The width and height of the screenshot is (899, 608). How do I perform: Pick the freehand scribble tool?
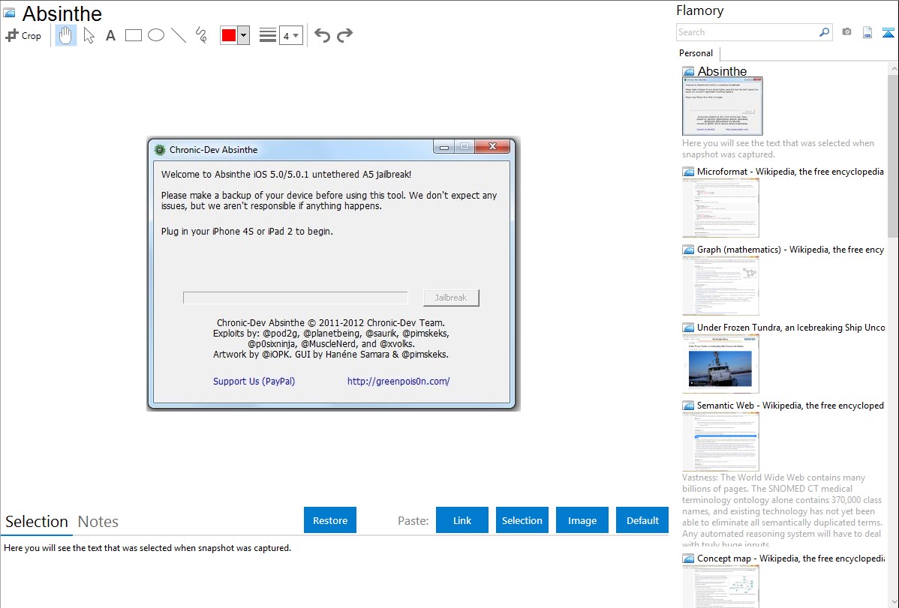[x=201, y=35]
